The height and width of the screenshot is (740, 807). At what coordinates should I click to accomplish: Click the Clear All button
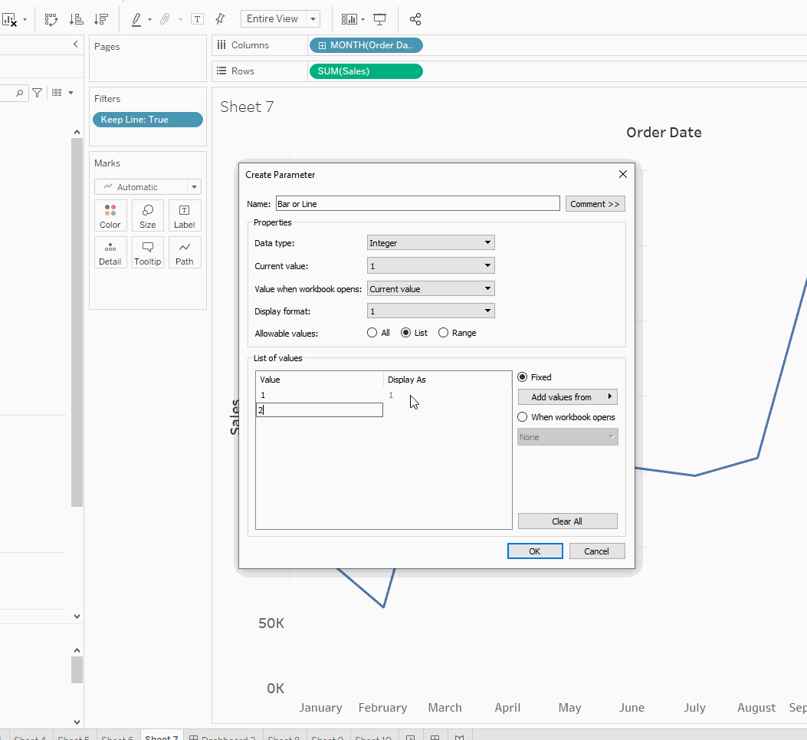(567, 521)
